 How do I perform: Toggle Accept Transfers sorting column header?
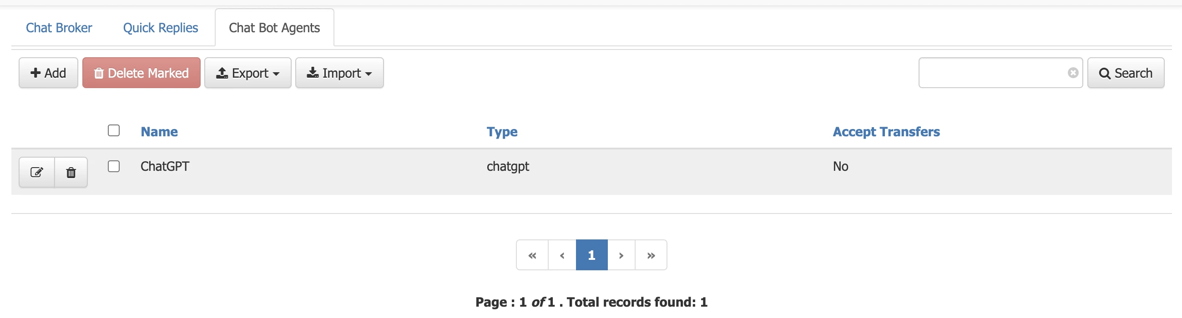(x=885, y=131)
